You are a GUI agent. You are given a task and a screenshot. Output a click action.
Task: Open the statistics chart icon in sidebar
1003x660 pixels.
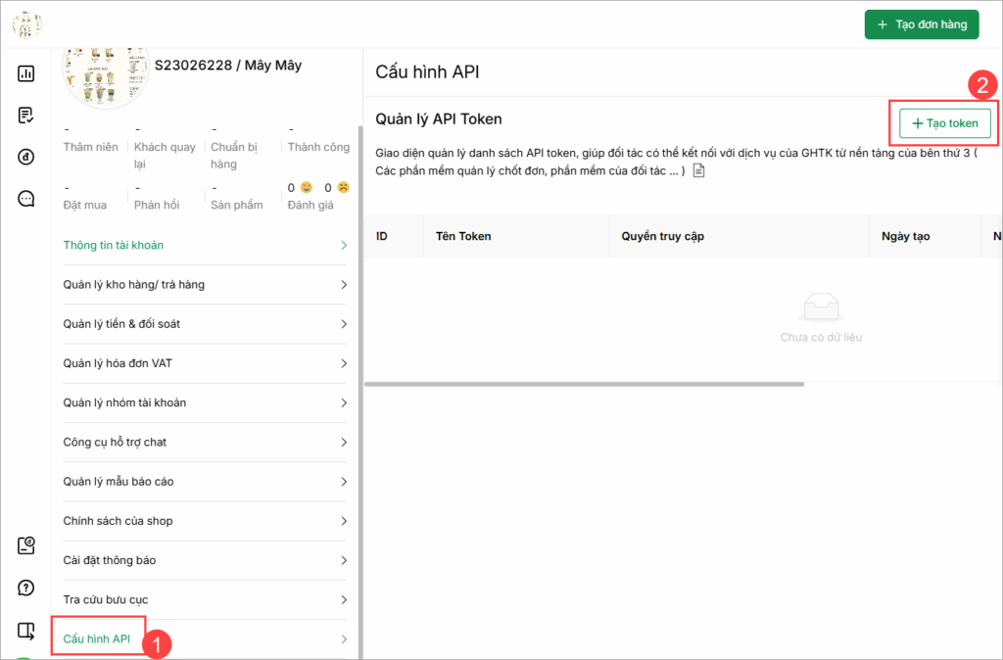[x=26, y=73]
